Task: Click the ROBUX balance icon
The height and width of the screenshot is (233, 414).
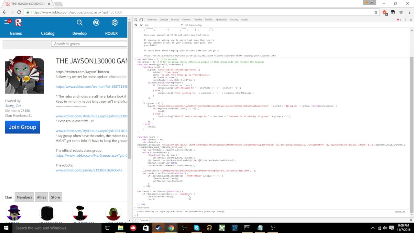Action: click(96, 22)
